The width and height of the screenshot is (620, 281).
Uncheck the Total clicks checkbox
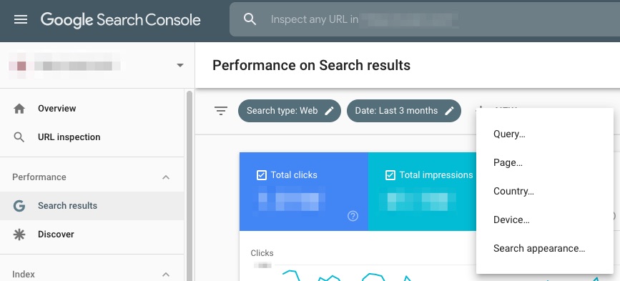tap(262, 175)
